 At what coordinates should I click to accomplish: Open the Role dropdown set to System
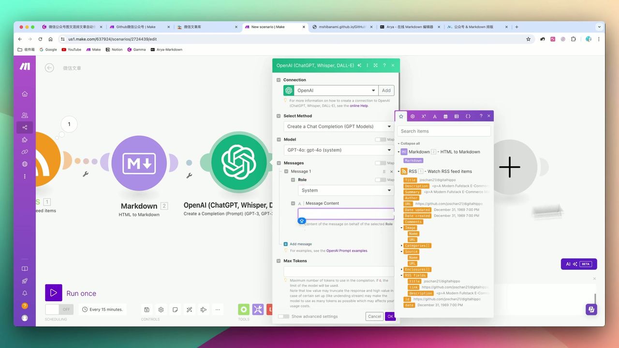pos(346,190)
